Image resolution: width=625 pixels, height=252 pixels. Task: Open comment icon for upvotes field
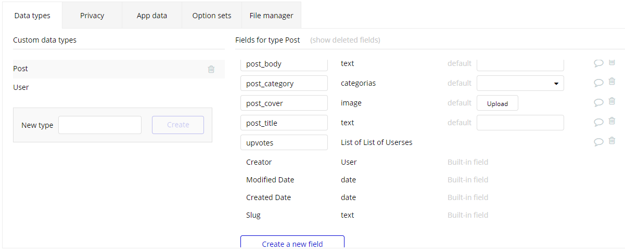pyautogui.click(x=598, y=142)
